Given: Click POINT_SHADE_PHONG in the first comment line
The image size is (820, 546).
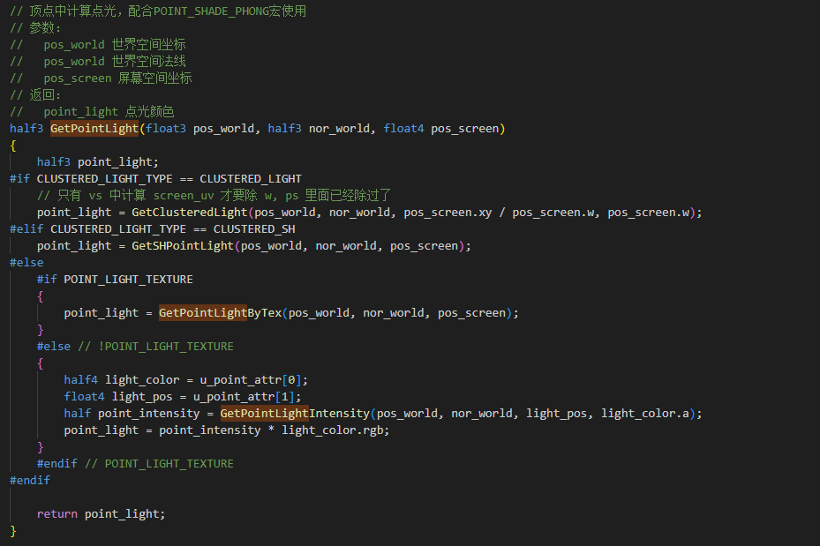Looking at the screenshot, I should (213, 11).
